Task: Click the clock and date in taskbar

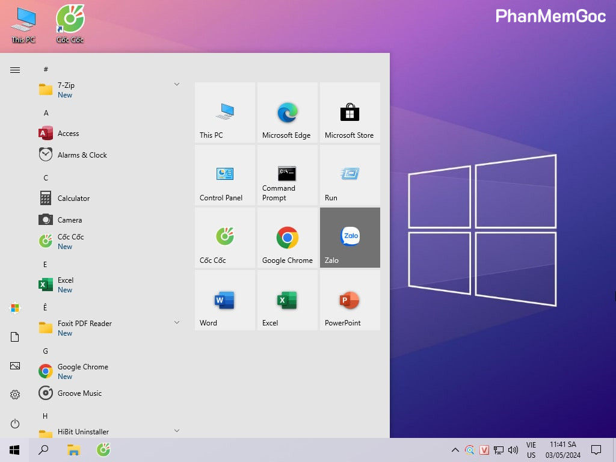Action: pyautogui.click(x=565, y=450)
